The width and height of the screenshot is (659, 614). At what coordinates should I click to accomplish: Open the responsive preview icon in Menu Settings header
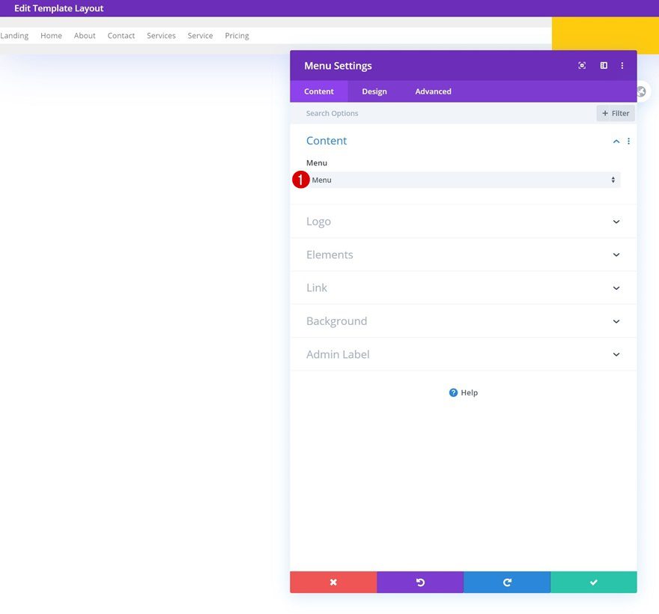(582, 65)
